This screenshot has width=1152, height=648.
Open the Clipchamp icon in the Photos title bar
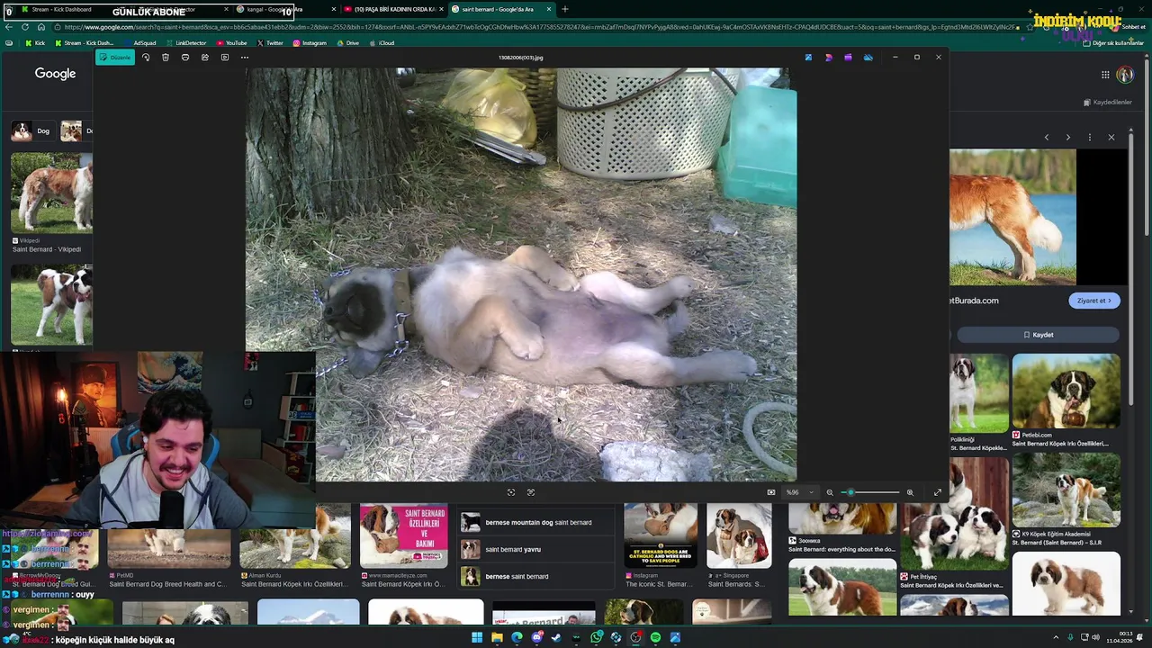coord(848,58)
